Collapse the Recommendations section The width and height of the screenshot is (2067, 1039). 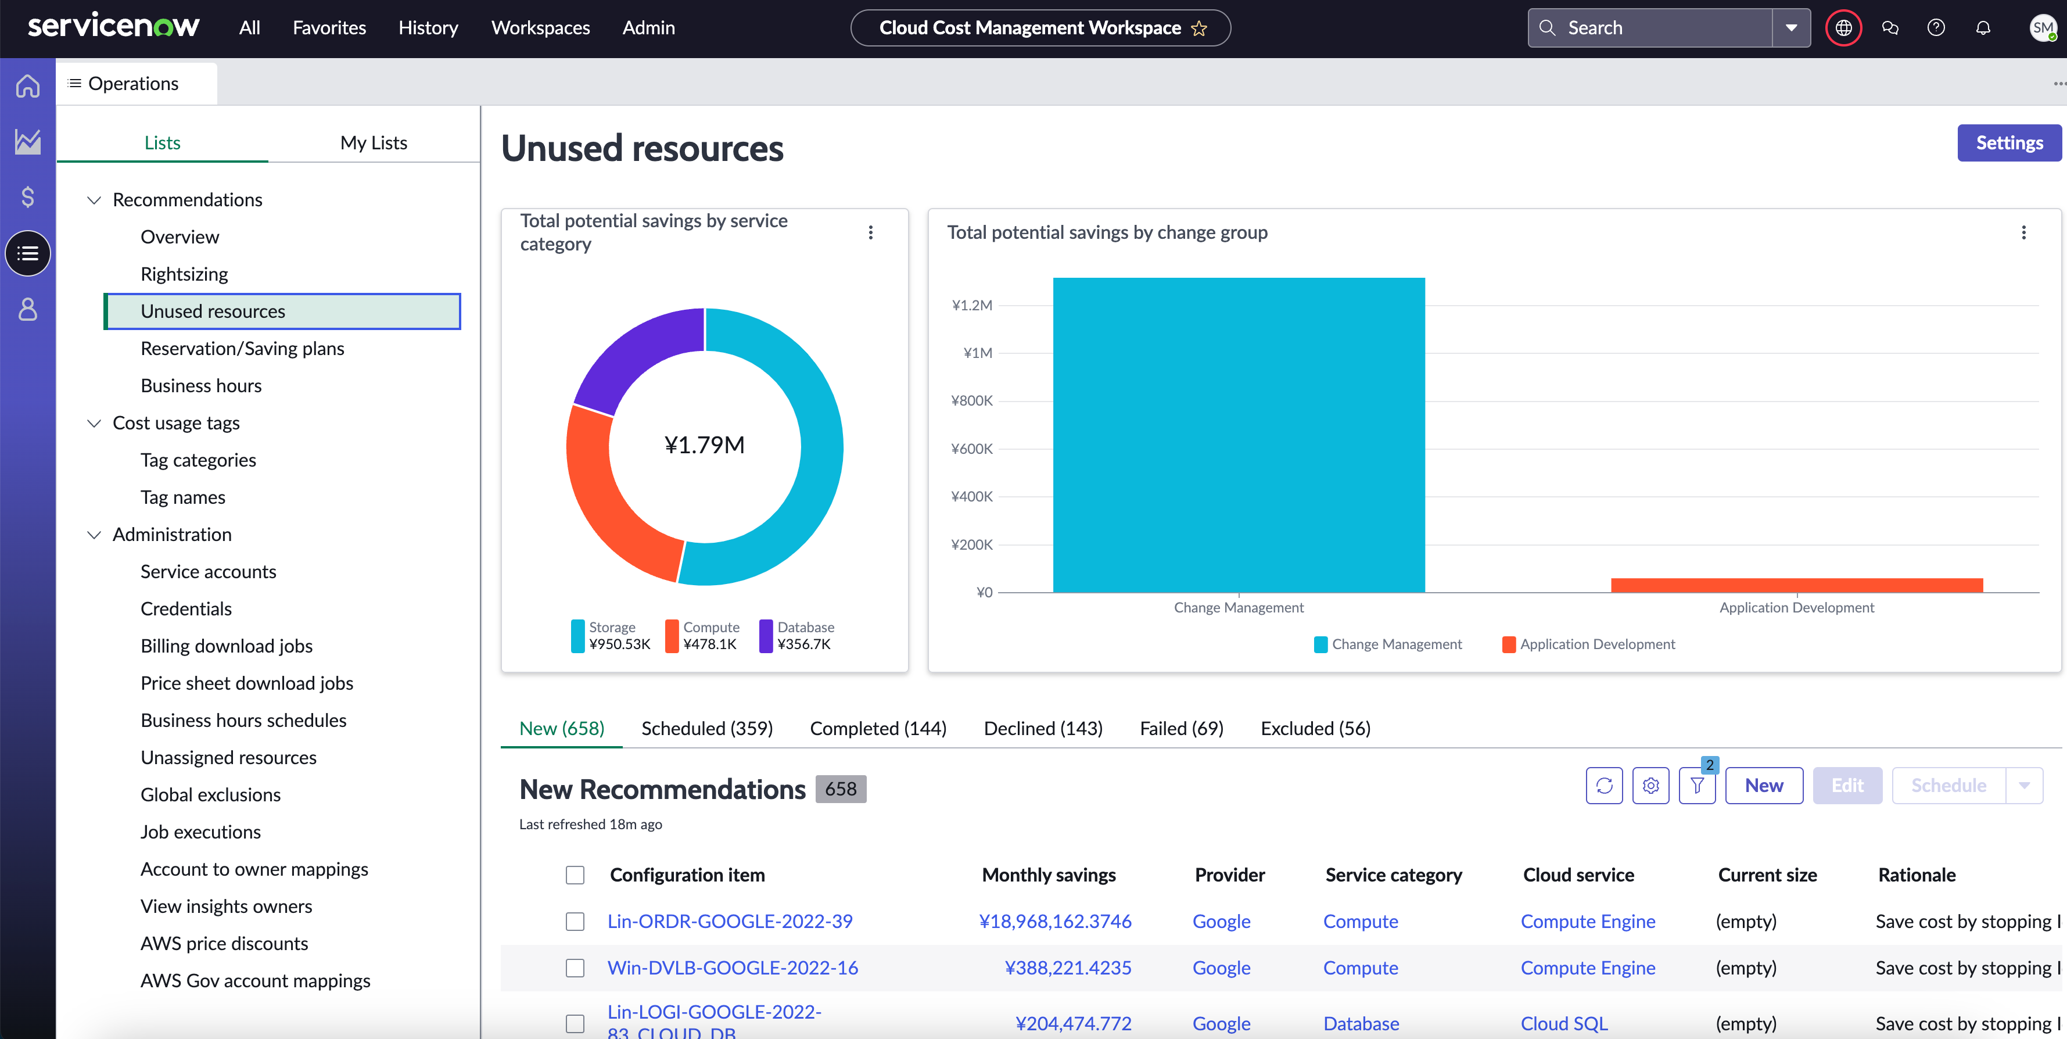point(94,200)
